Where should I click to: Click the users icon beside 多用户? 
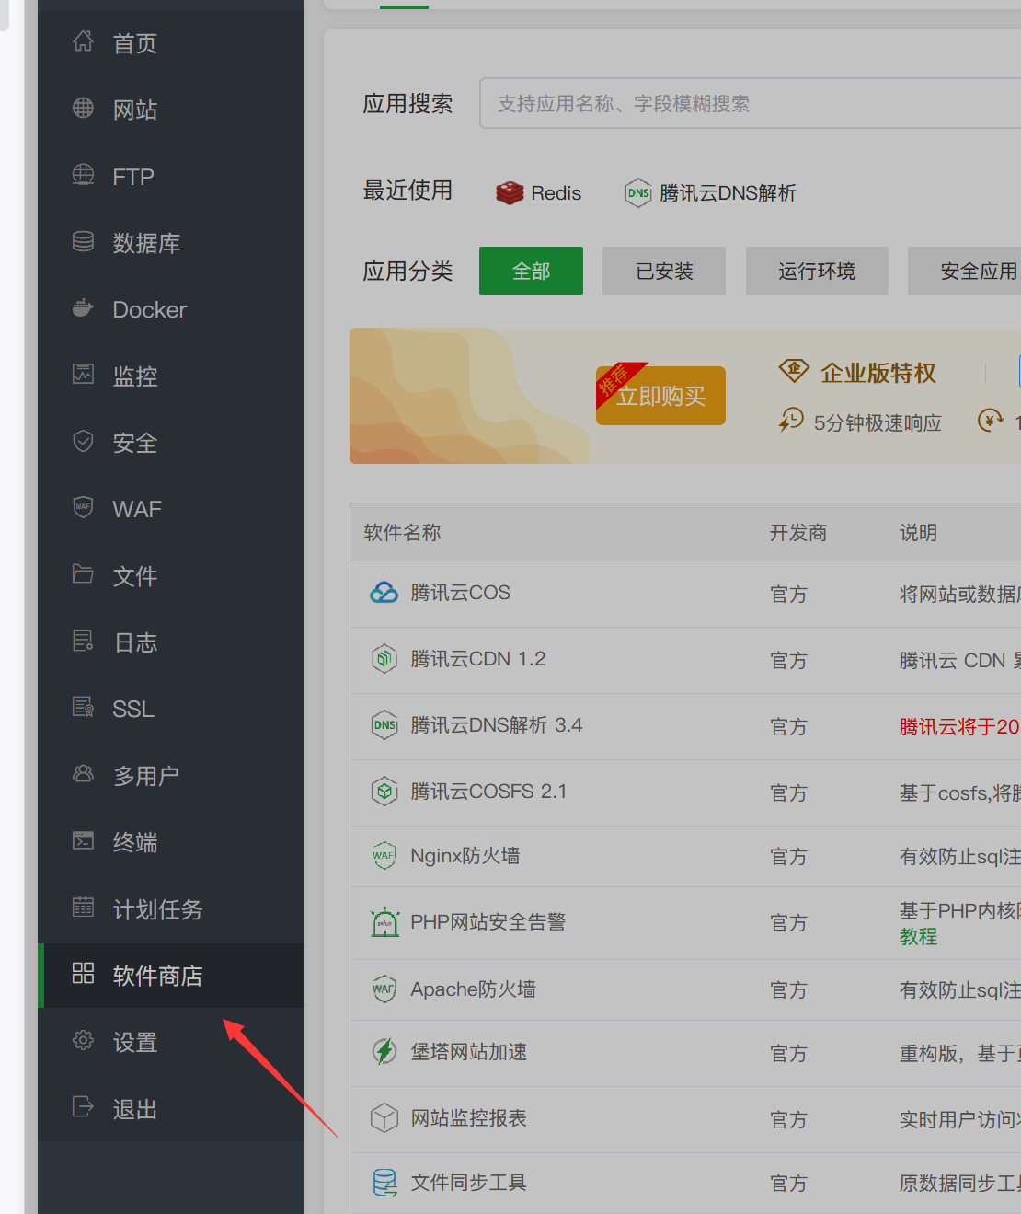pyautogui.click(x=83, y=774)
